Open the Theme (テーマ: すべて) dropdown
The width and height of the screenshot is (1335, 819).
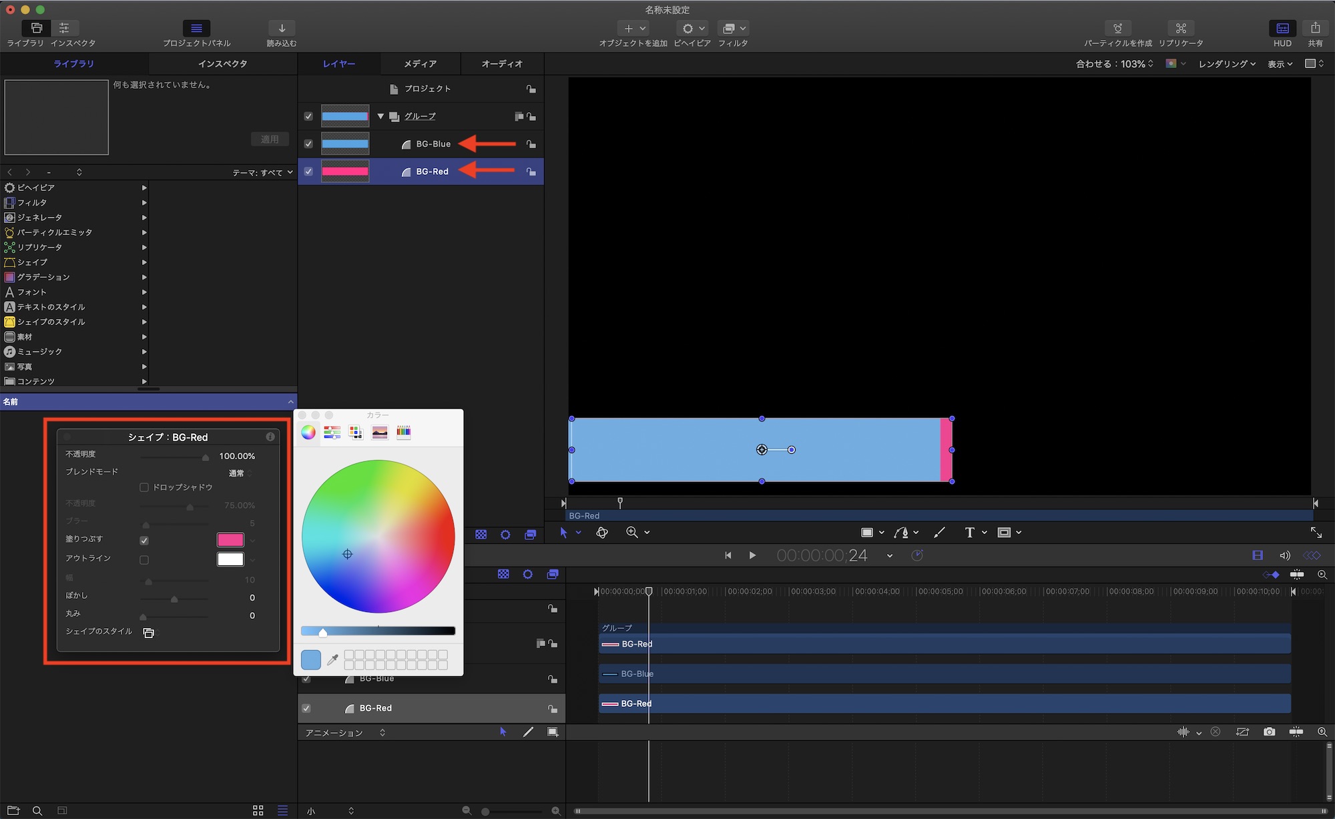pos(262,172)
